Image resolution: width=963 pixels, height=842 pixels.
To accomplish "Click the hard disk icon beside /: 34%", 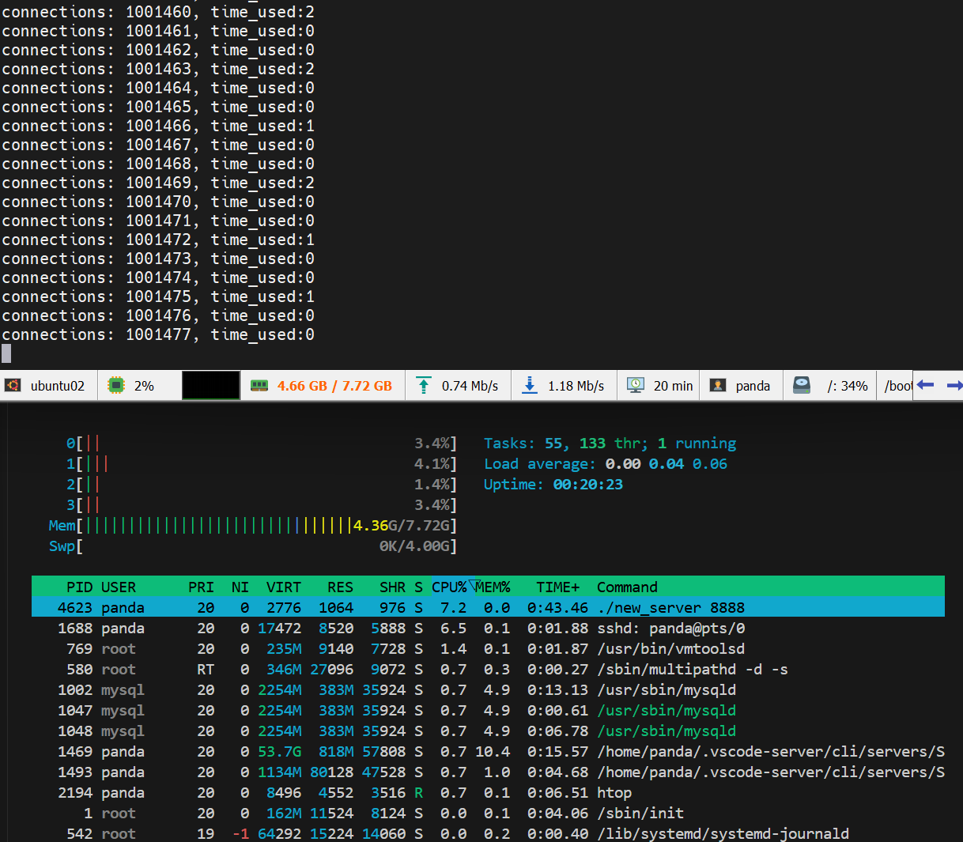I will click(802, 385).
